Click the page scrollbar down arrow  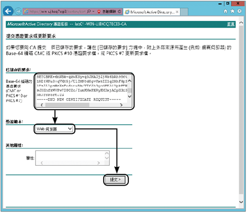(241, 202)
